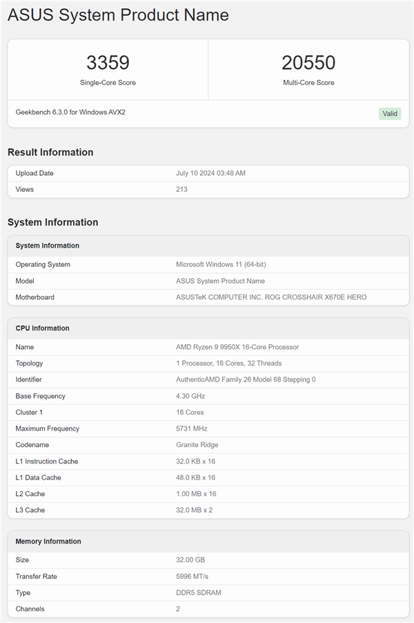Click the Granite Ridge codename value

point(199,445)
